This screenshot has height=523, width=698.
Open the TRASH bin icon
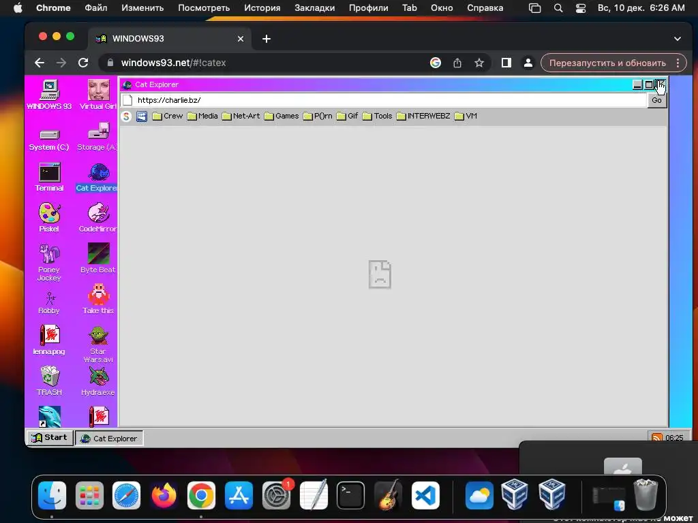tap(49, 381)
